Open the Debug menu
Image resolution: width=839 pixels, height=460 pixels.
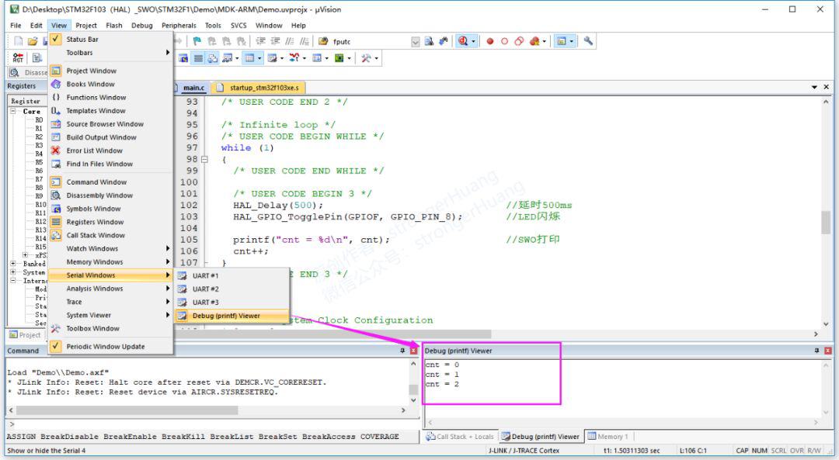pyautogui.click(x=142, y=25)
